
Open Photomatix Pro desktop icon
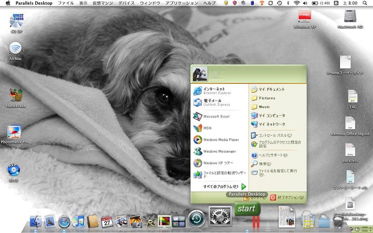pos(14,134)
